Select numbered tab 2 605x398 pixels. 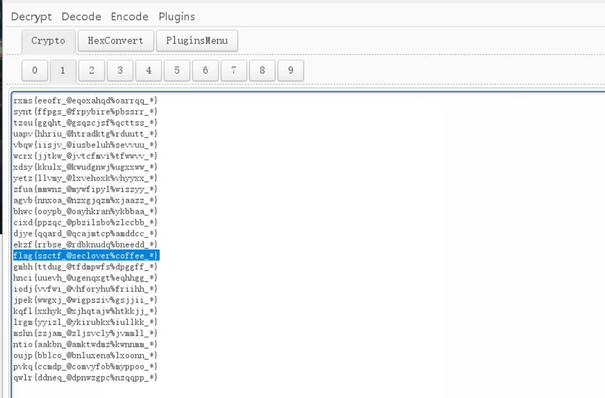92,70
